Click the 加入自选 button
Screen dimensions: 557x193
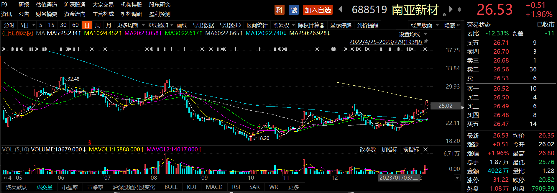(x=318, y=10)
